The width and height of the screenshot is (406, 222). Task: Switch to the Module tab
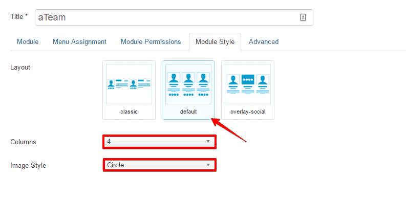pyautogui.click(x=28, y=41)
